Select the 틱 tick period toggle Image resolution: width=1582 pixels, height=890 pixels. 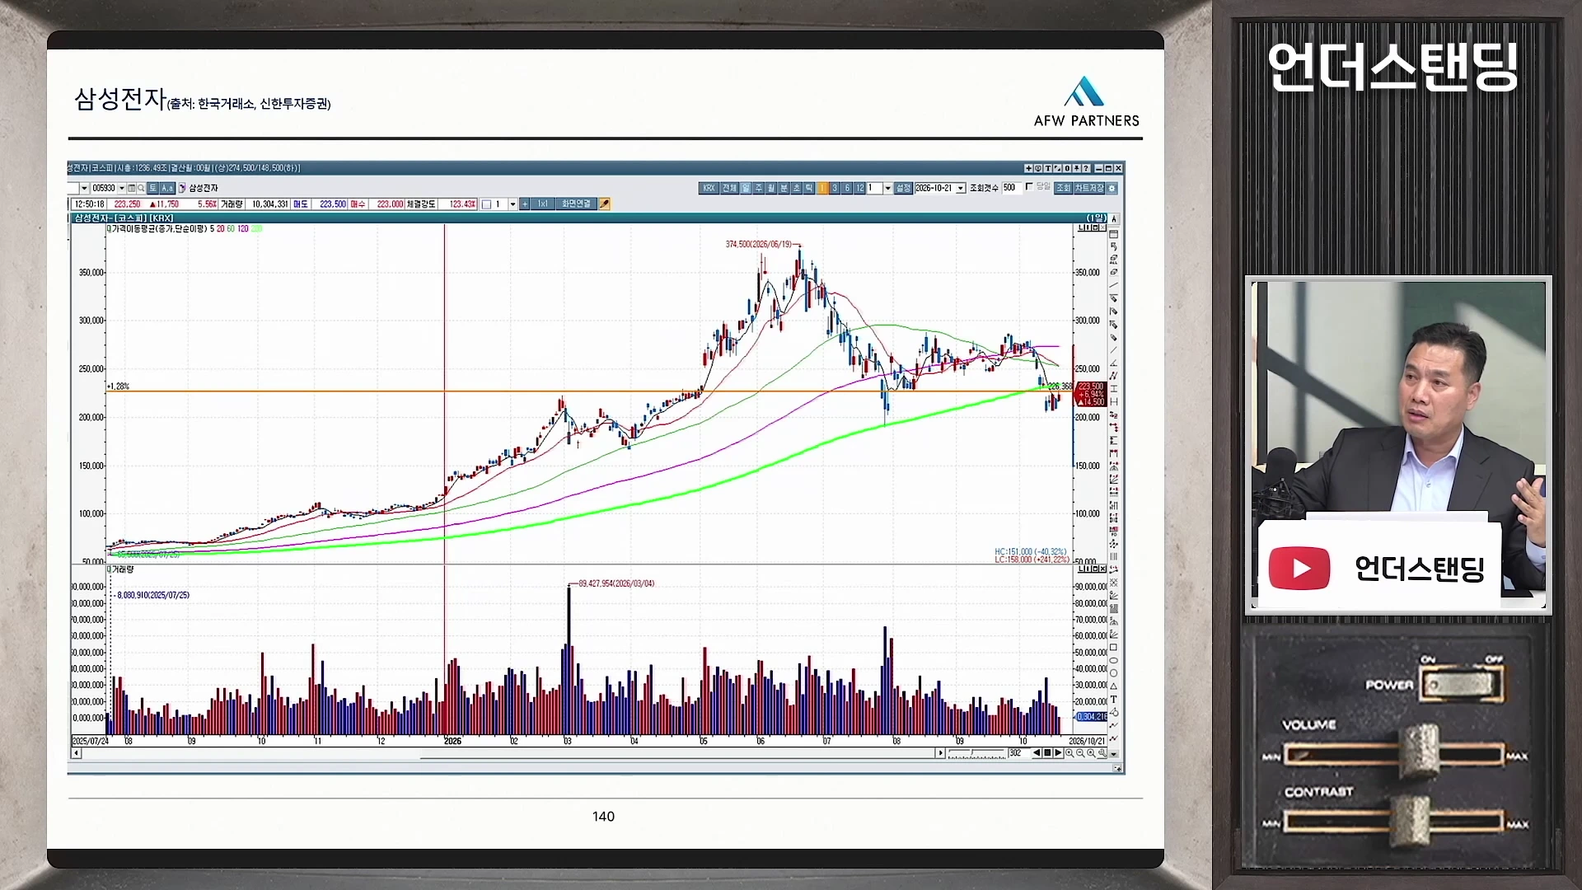tap(809, 188)
